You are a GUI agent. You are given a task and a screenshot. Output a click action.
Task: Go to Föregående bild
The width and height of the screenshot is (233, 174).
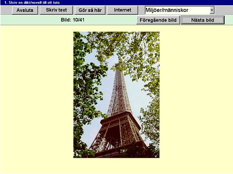(158, 20)
